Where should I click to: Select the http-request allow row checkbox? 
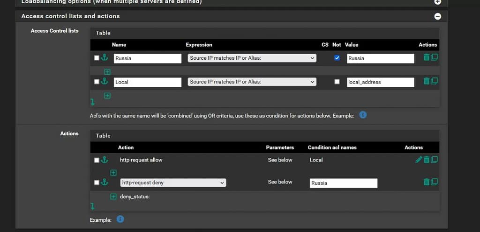coord(97,160)
